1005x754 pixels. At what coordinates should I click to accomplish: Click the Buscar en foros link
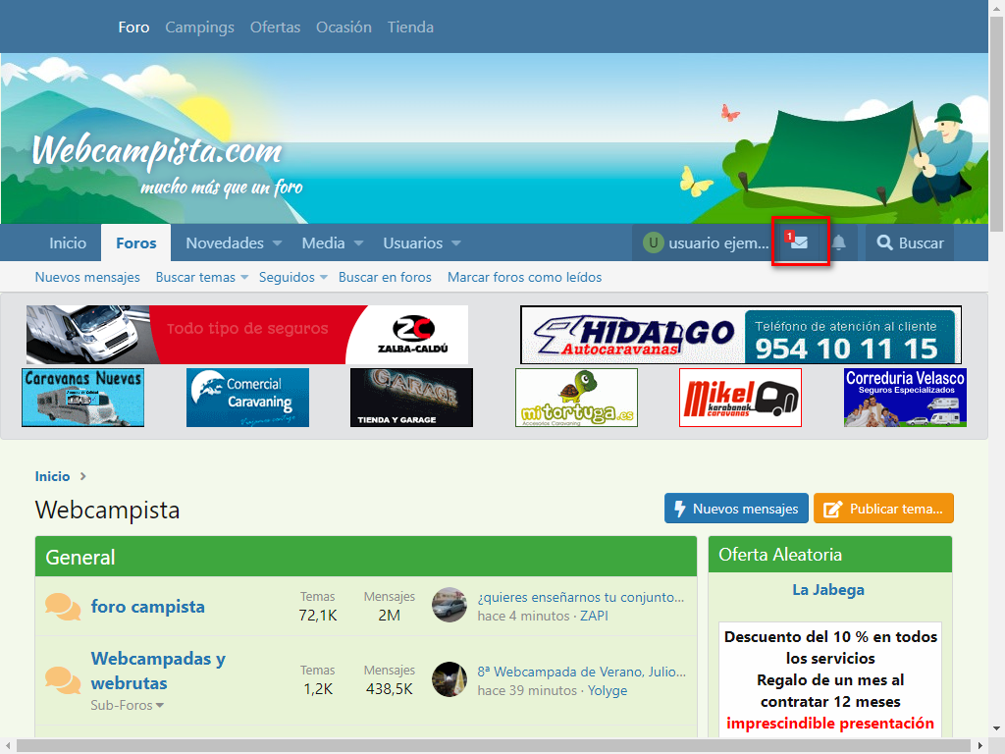385,277
